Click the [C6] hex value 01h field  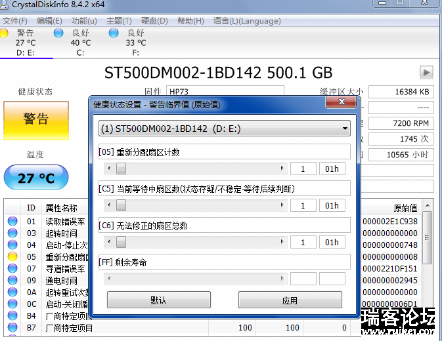[332, 242]
